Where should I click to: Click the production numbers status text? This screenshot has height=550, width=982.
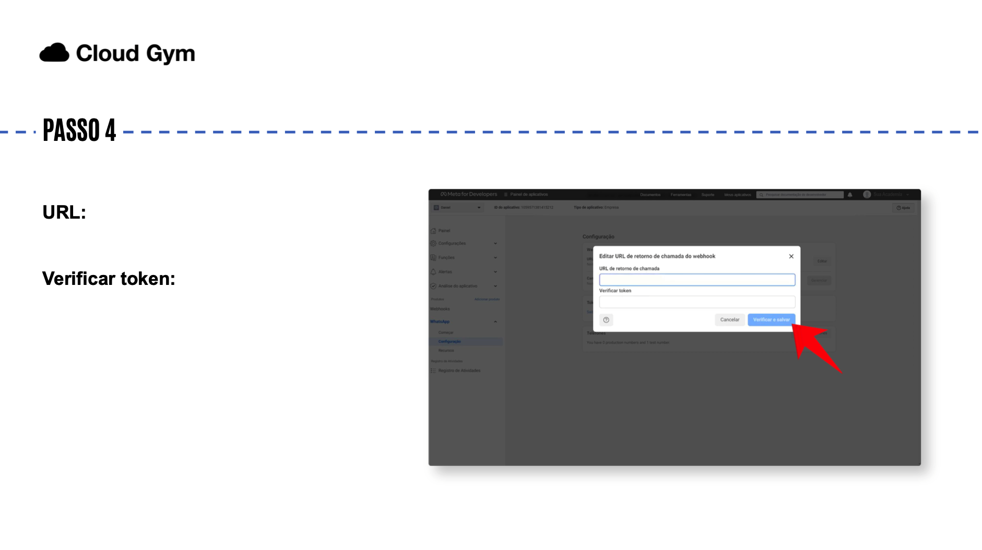(628, 343)
